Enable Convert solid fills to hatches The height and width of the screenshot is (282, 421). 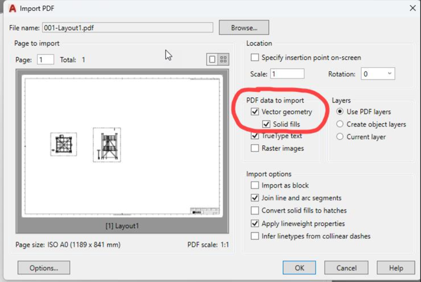click(x=255, y=211)
